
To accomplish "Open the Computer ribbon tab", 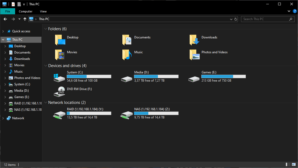I will pyautogui.click(x=25, y=11).
